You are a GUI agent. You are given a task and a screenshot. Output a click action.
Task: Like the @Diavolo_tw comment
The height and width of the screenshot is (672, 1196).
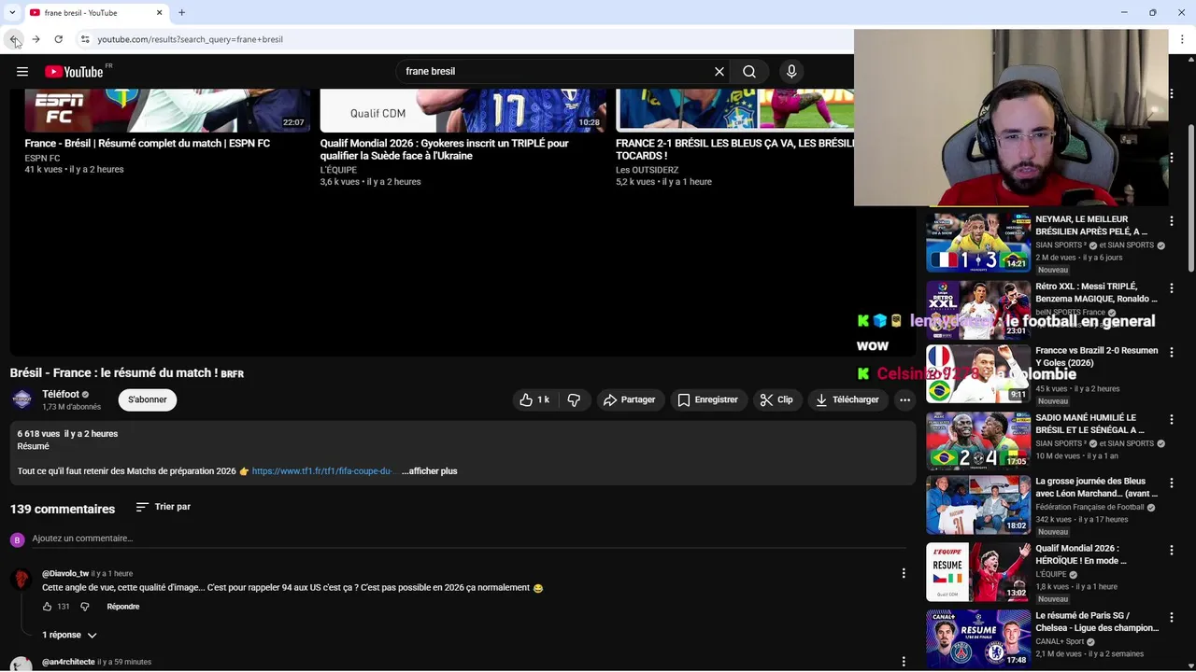click(x=48, y=607)
